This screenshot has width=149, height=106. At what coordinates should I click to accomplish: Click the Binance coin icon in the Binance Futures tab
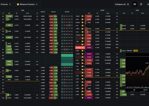pos(18,4)
